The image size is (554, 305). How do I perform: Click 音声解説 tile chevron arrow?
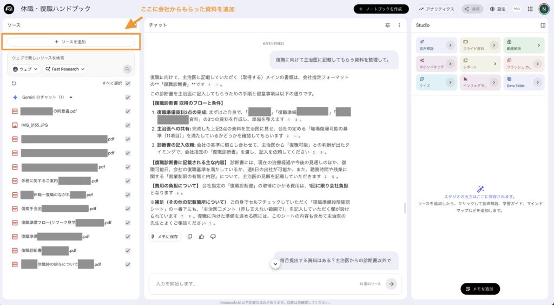[x=450, y=46]
